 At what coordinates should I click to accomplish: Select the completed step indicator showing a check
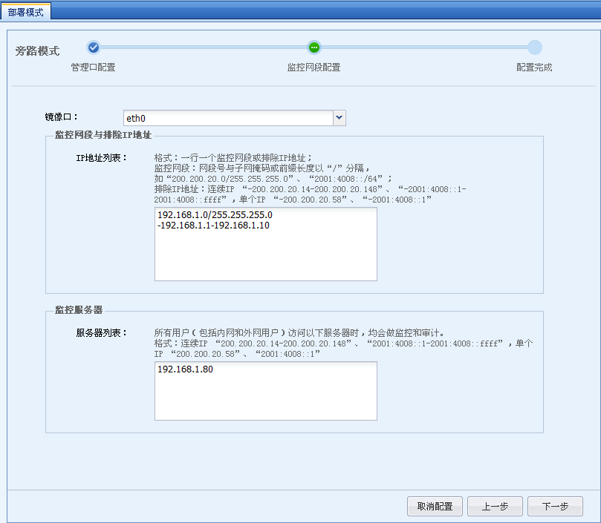coord(93,47)
